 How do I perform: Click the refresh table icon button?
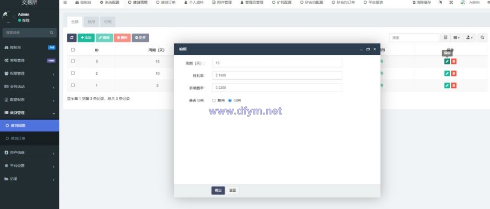coord(72,38)
